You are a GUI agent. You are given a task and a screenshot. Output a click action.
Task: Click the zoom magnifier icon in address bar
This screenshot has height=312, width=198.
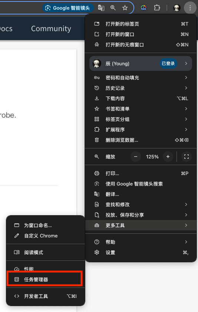click(x=113, y=8)
